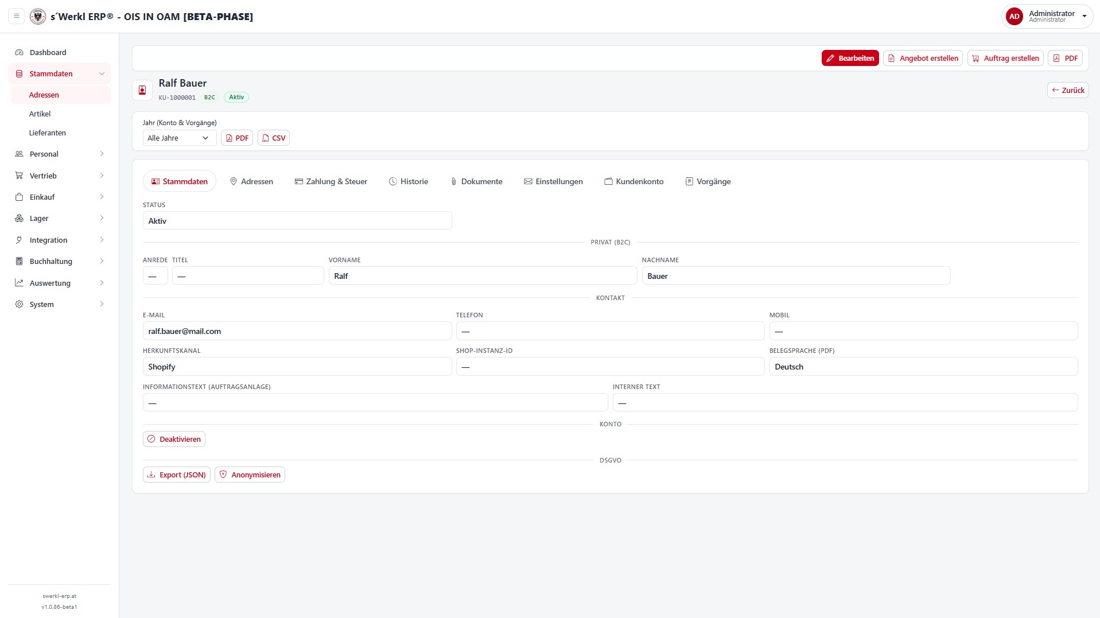The width and height of the screenshot is (1100, 618).
Task: Click the Buchhaltung calculator icon
Action: pyautogui.click(x=19, y=261)
